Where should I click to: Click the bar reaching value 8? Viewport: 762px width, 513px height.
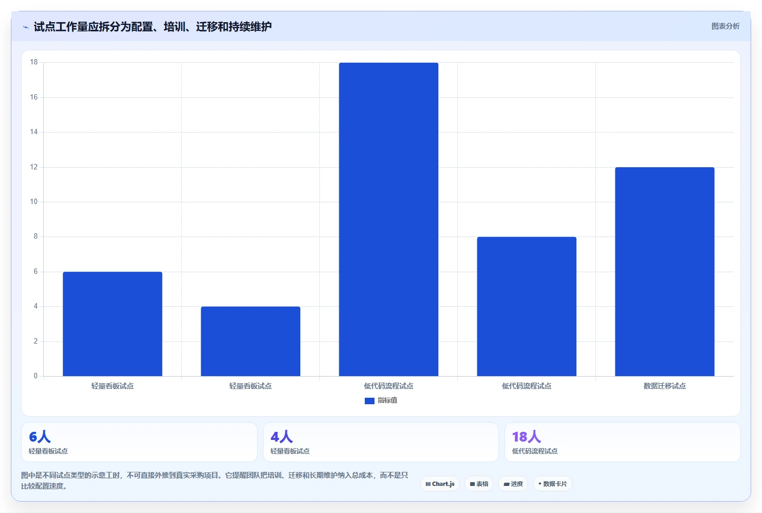click(527, 306)
